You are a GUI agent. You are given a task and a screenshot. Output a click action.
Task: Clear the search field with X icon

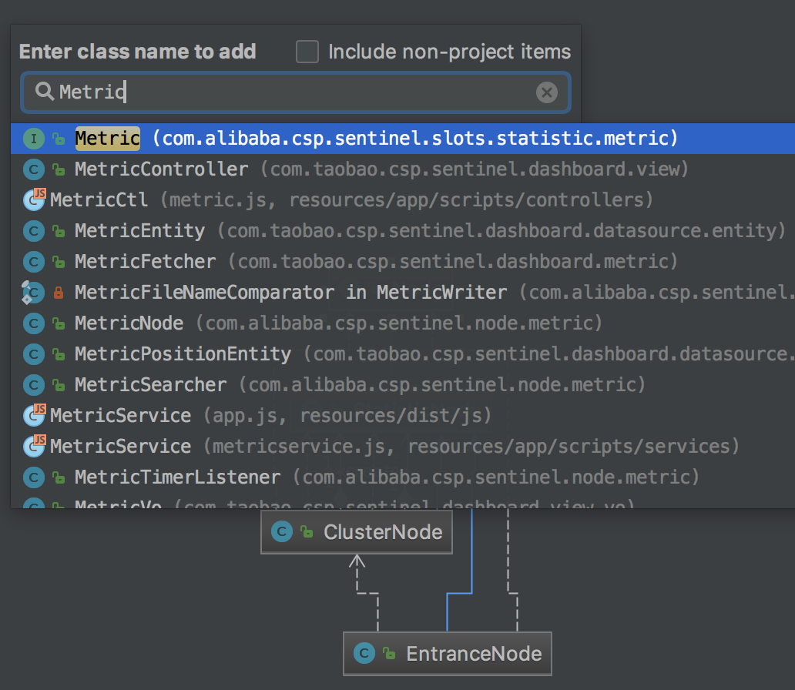[546, 93]
